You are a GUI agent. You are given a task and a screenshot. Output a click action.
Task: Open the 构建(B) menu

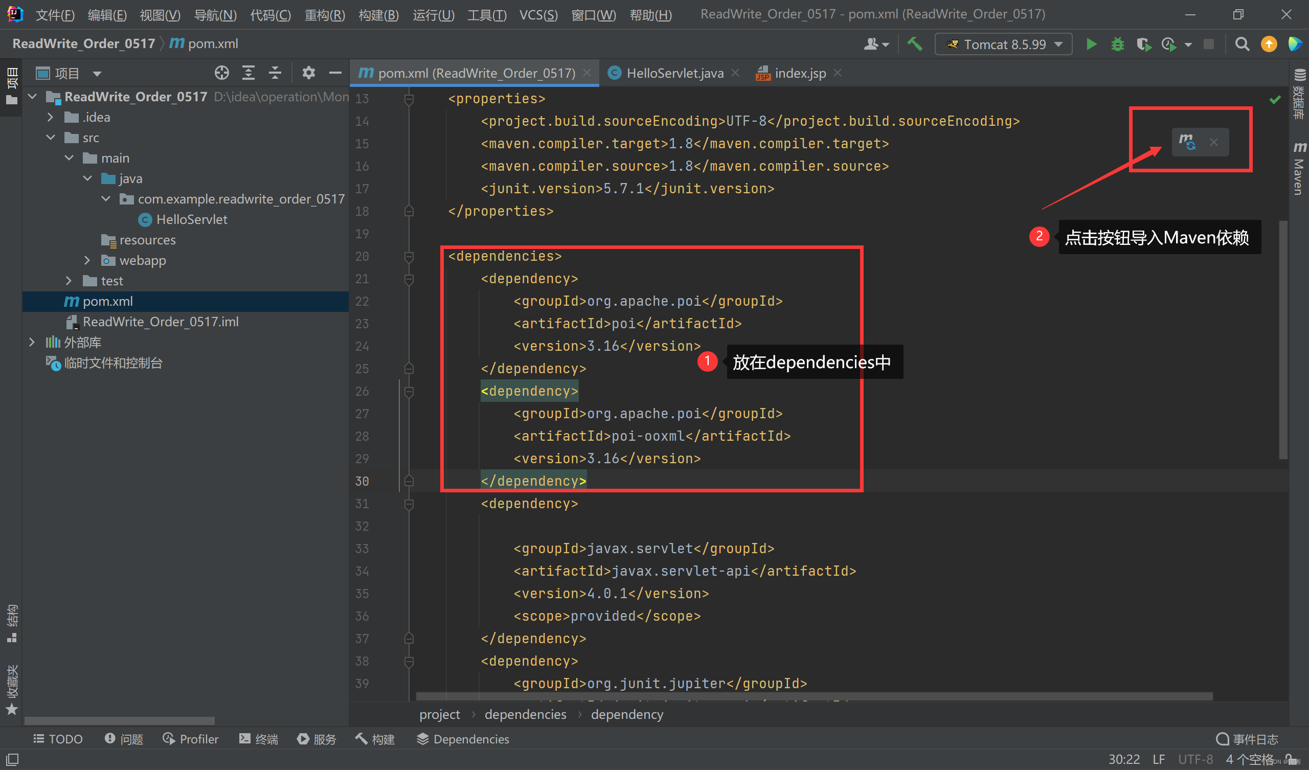378,14
